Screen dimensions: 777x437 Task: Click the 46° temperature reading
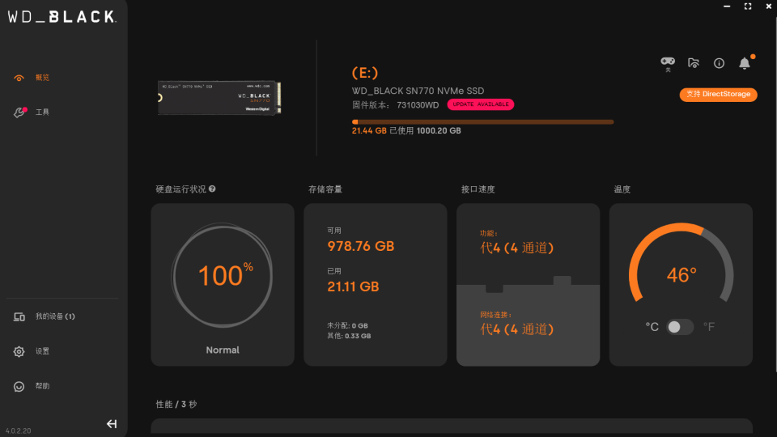(x=681, y=275)
